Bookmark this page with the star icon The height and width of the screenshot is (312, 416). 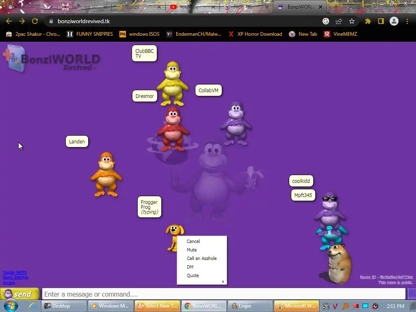click(352, 21)
